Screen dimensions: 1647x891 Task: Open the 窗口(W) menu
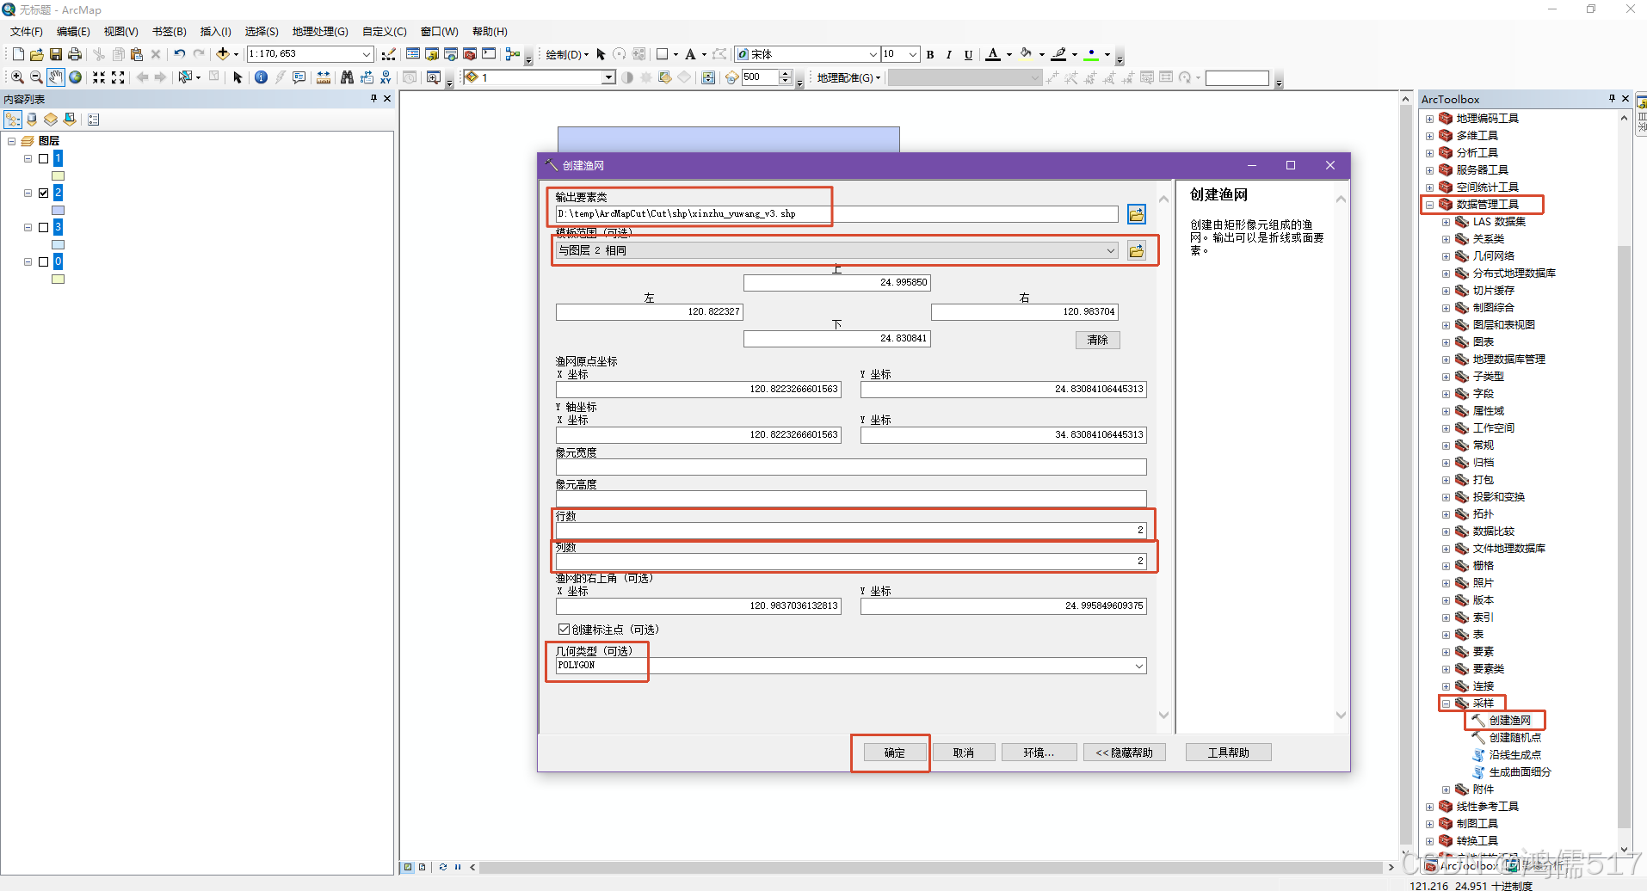click(x=439, y=32)
